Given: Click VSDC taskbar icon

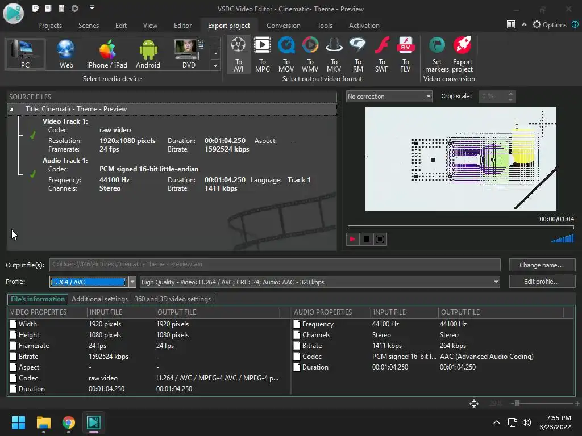Looking at the screenshot, I should (x=94, y=422).
